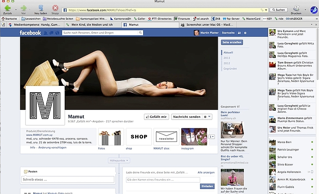Viewport: 319px width, 194px height.
Task: Open Facebook friend requests icon
Action: pos(46,33)
